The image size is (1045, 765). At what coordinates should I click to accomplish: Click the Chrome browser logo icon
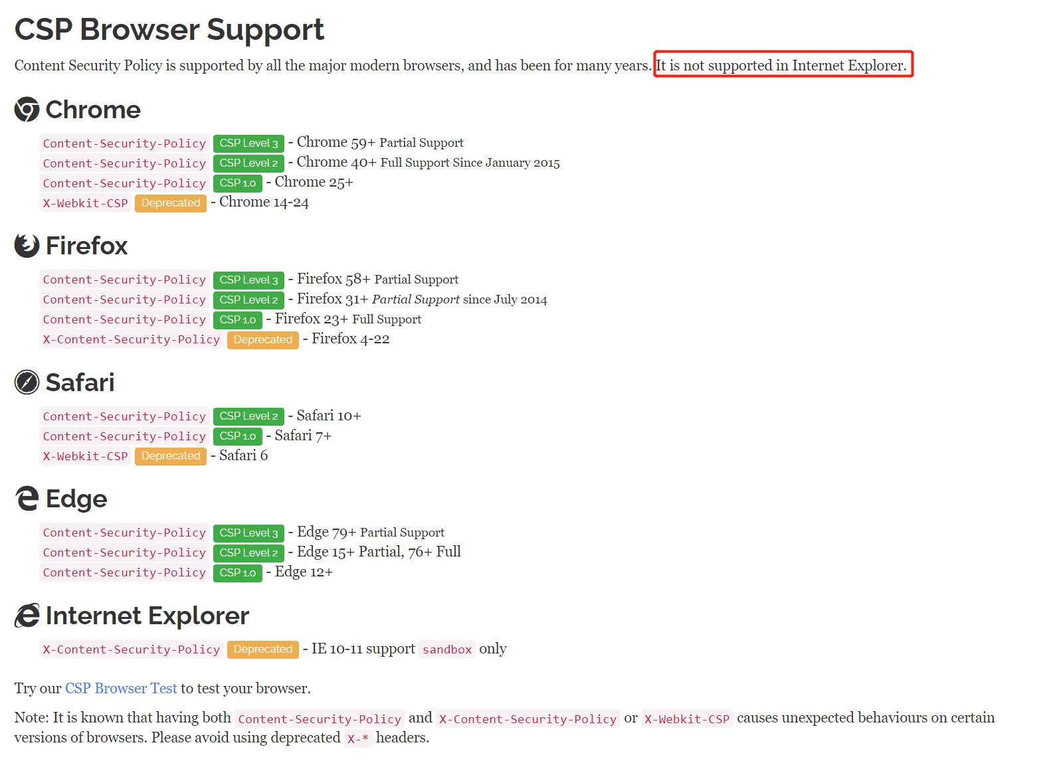(27, 110)
